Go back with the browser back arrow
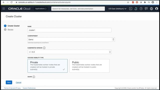This screenshot has height=90, width=160. (3, 2)
